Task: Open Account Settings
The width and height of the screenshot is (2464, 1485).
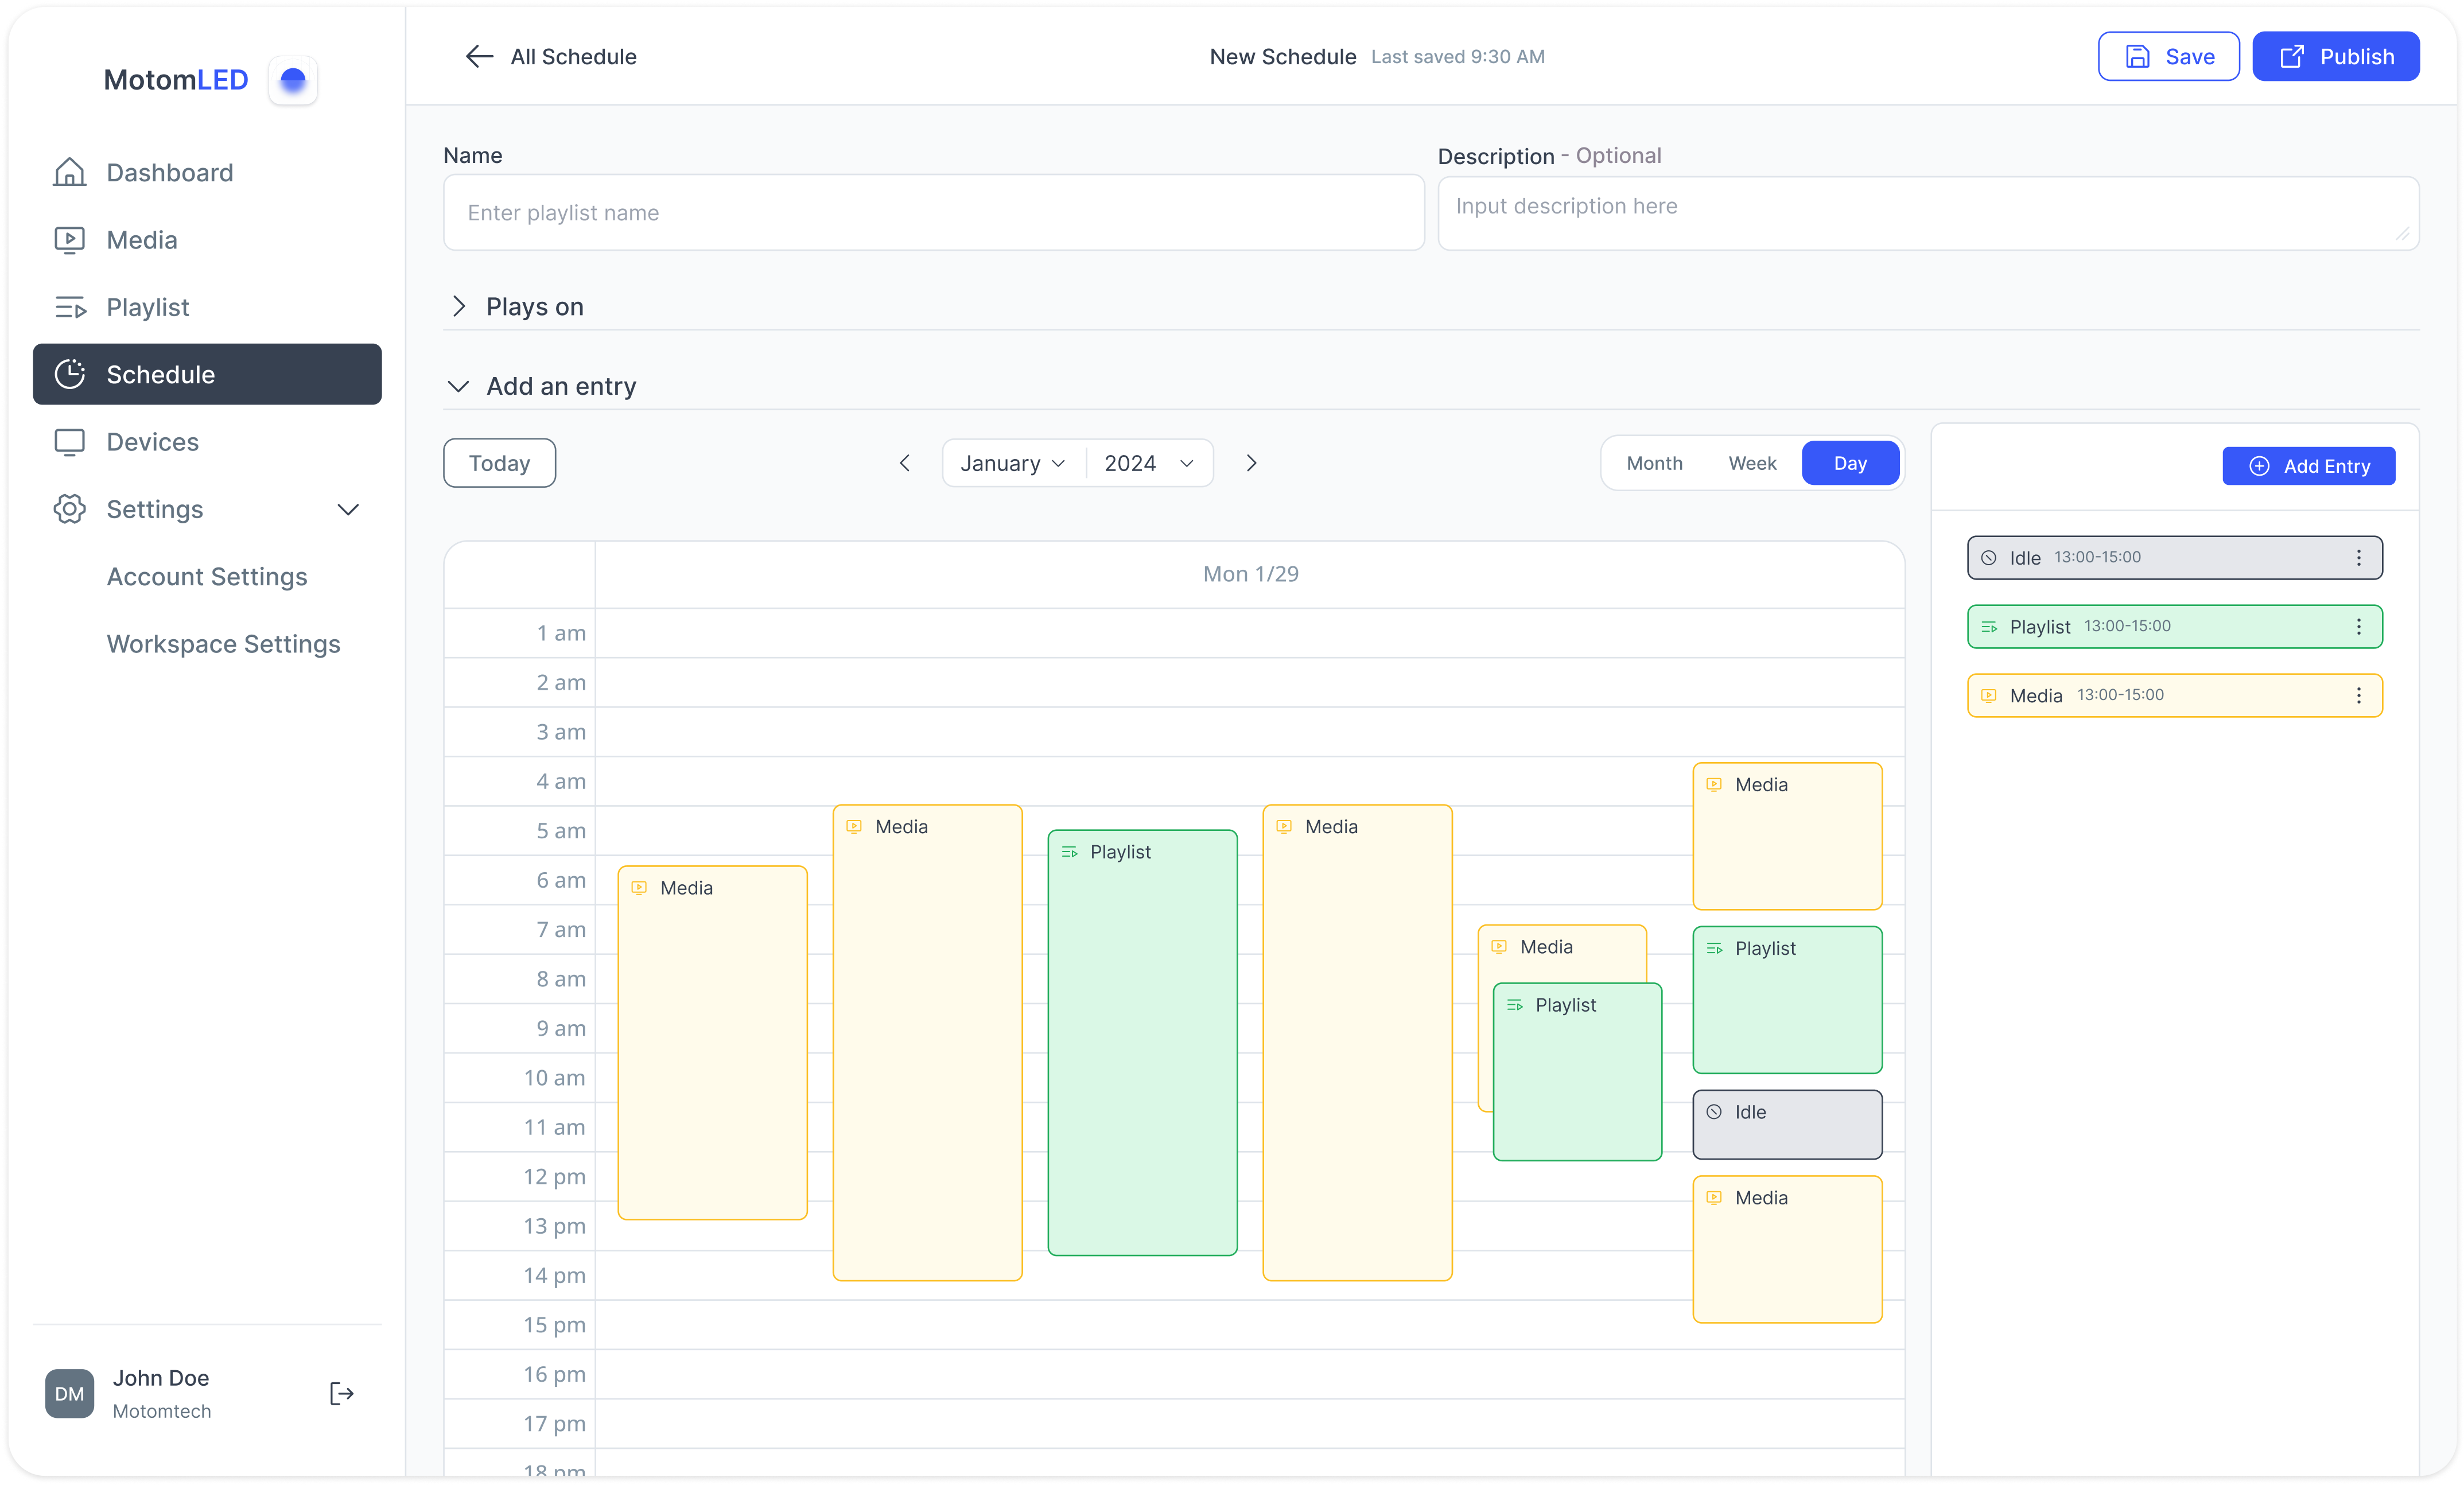Action: click(x=207, y=577)
